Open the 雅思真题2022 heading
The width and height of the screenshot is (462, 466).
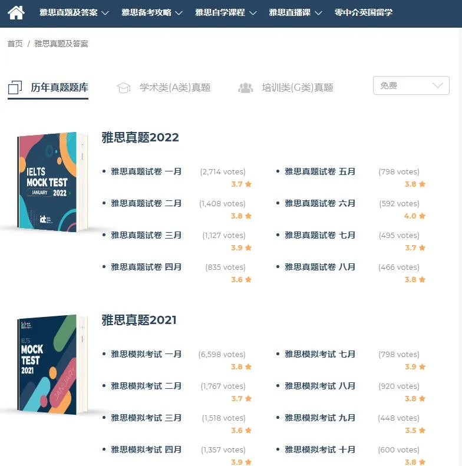140,137
